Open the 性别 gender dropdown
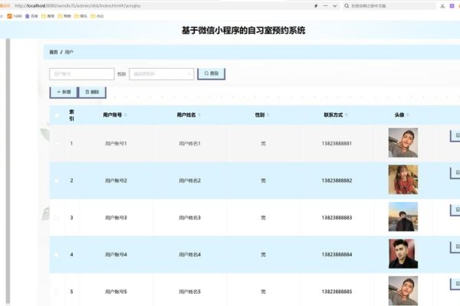 162,74
